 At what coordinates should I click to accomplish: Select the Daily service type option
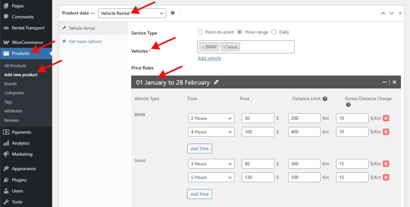coord(274,32)
